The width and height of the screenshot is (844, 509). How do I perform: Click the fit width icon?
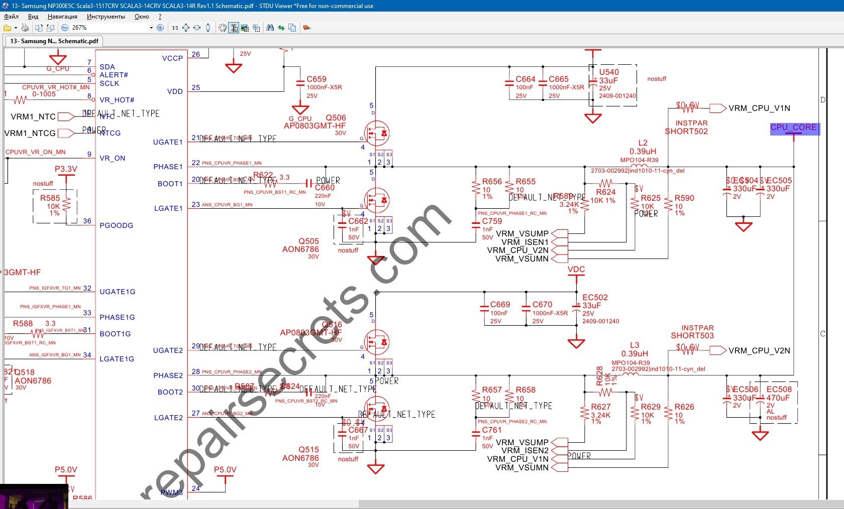coord(197,28)
